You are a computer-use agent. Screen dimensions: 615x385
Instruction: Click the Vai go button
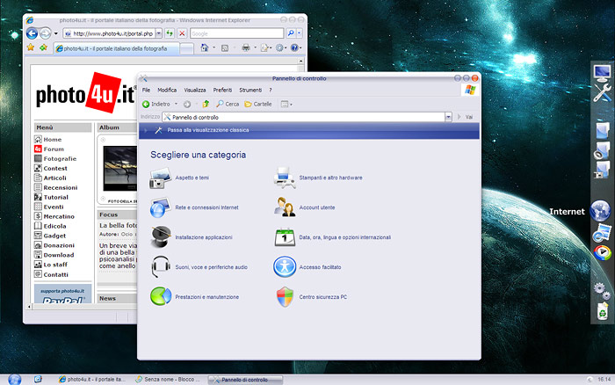click(465, 117)
